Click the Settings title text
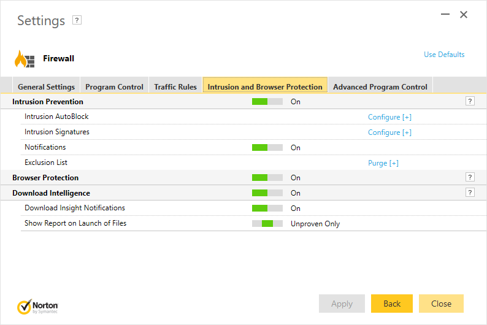Image resolution: width=487 pixels, height=325 pixels. click(41, 21)
